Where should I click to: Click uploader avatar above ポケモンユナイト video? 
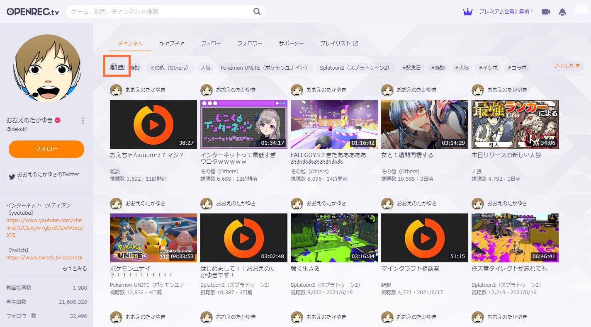click(116, 203)
